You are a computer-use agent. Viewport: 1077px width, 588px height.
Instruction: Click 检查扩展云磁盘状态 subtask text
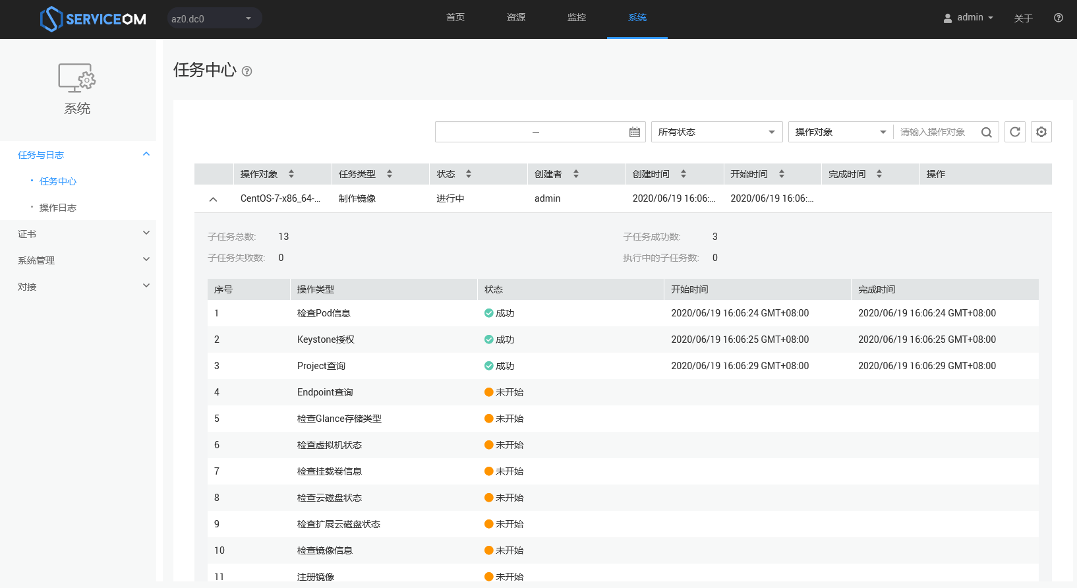[339, 524]
